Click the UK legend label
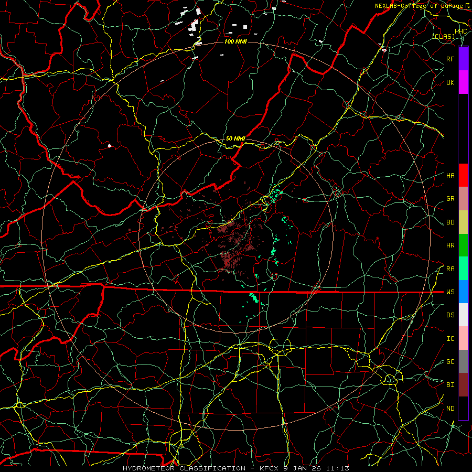The width and height of the screenshot is (472, 472). 450,82
